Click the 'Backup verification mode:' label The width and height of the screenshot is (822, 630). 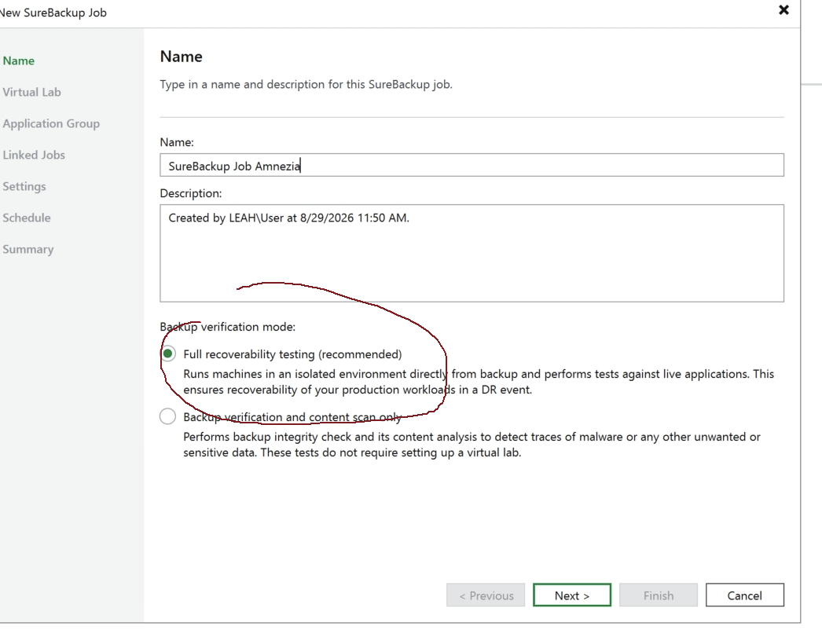pyautogui.click(x=228, y=327)
